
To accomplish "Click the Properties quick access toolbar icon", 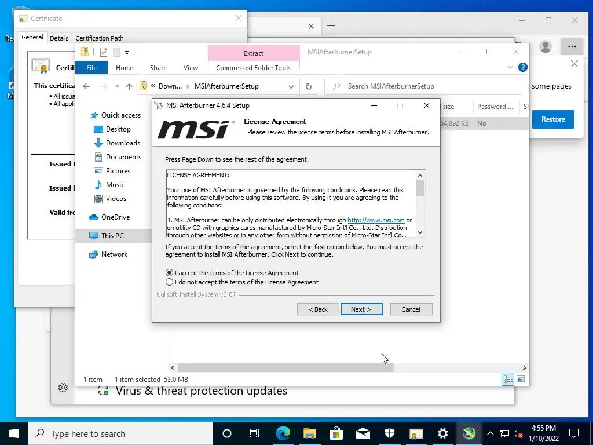I will tap(103, 52).
